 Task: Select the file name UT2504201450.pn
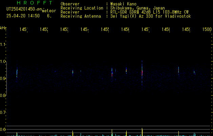(x=24, y=9)
